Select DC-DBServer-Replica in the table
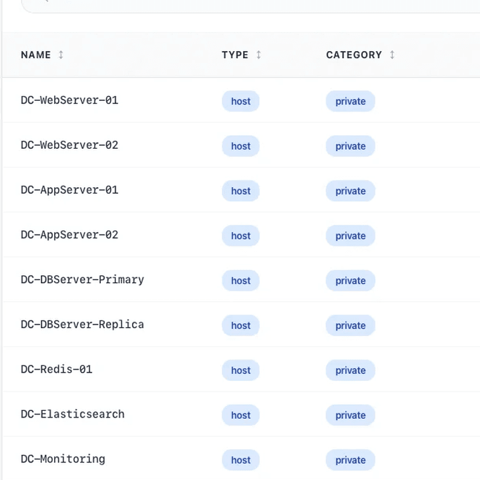Viewport: 480px width, 480px height. (x=82, y=325)
